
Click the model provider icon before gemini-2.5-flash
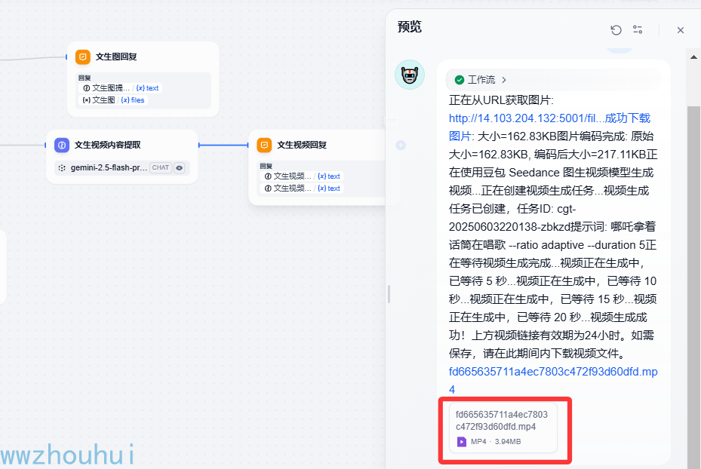pyautogui.click(x=62, y=168)
